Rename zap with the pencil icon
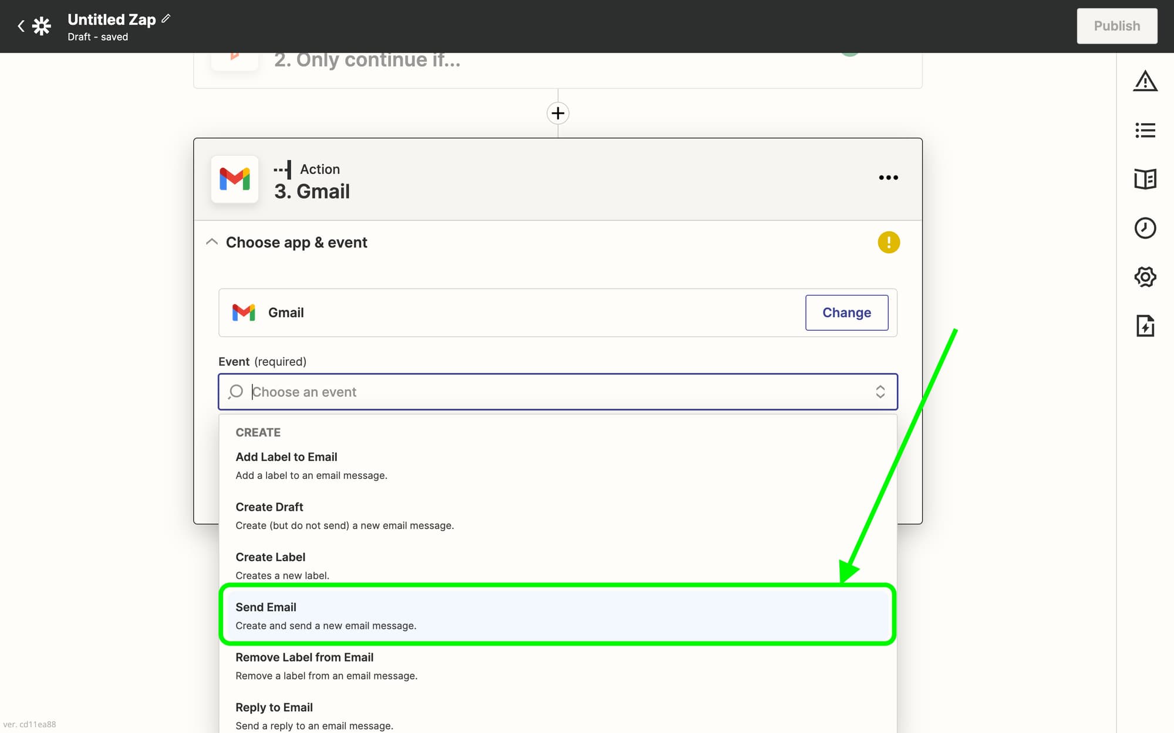 tap(166, 19)
